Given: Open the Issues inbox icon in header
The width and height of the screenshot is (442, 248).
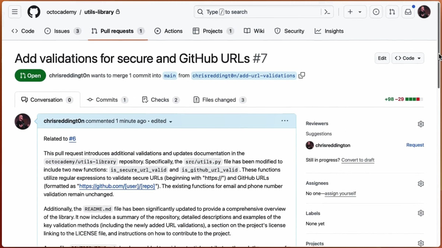Looking at the screenshot, I should click(x=376, y=12).
